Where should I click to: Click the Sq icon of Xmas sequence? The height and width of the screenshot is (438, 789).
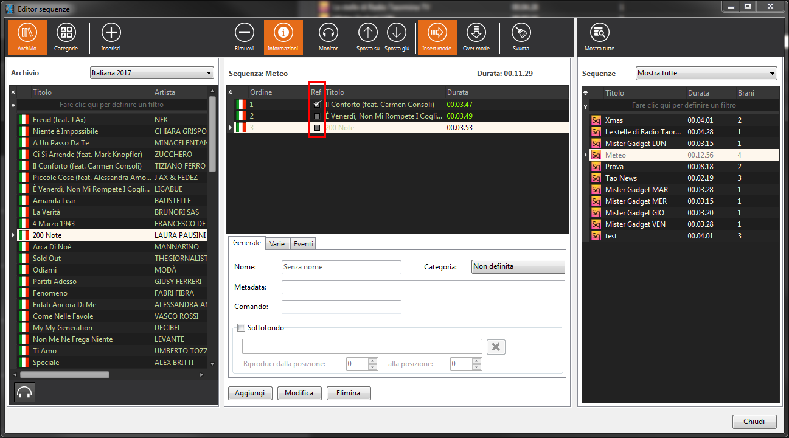click(x=596, y=120)
